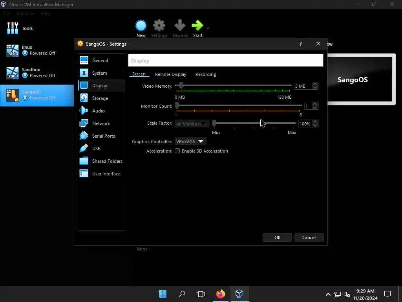Click the Scale Factor percentage field
The image size is (402, 302).
[305, 124]
